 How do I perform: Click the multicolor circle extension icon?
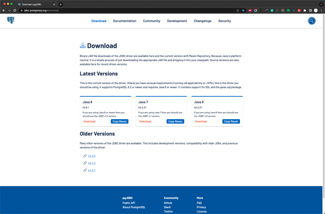283,10
